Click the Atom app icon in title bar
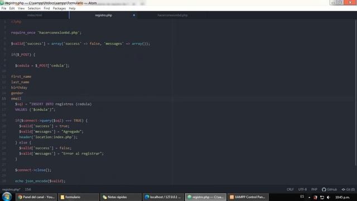 [x=2, y=3]
